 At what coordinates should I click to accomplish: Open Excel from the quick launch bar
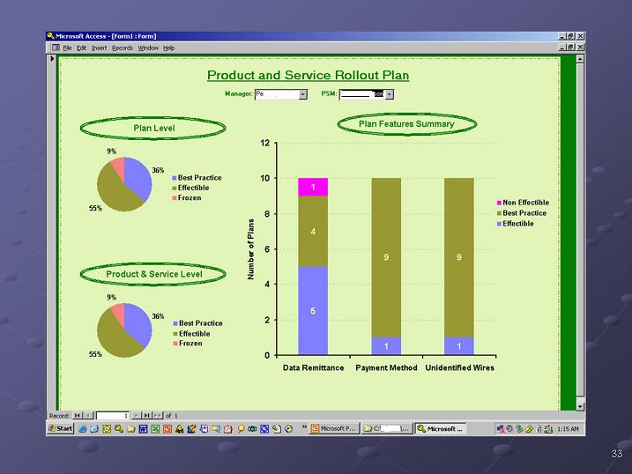click(154, 429)
